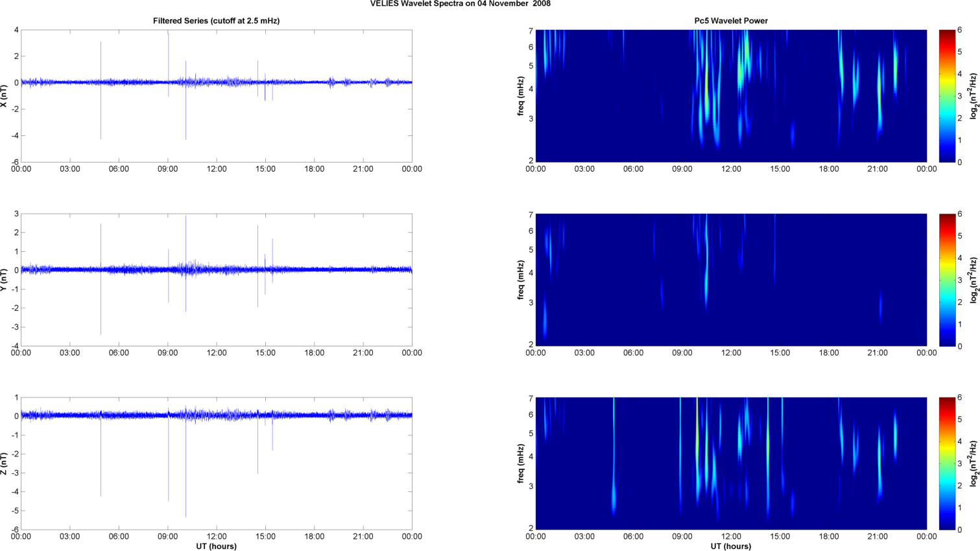The width and height of the screenshot is (980, 551).
Task: Click the 'X (nT)' axis label
Action: tap(5, 96)
